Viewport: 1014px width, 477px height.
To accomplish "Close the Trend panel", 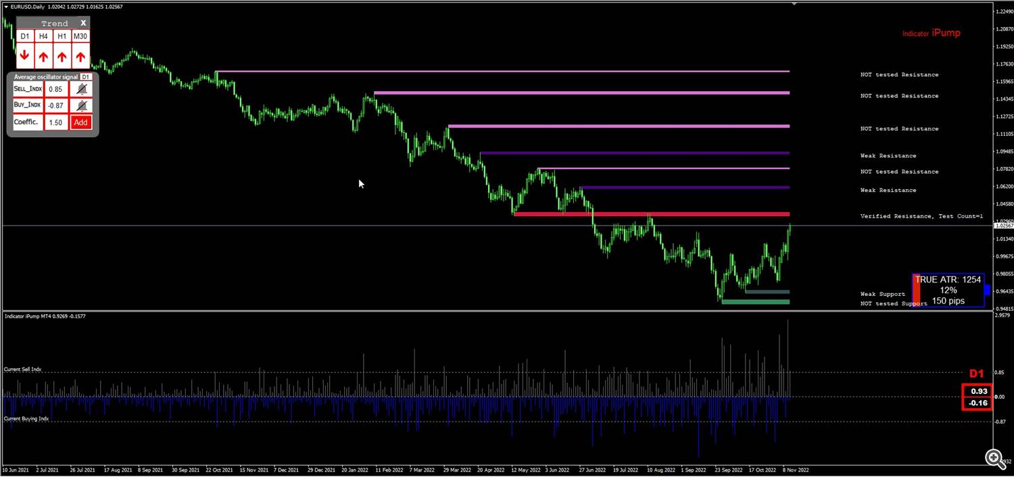I will (x=83, y=23).
